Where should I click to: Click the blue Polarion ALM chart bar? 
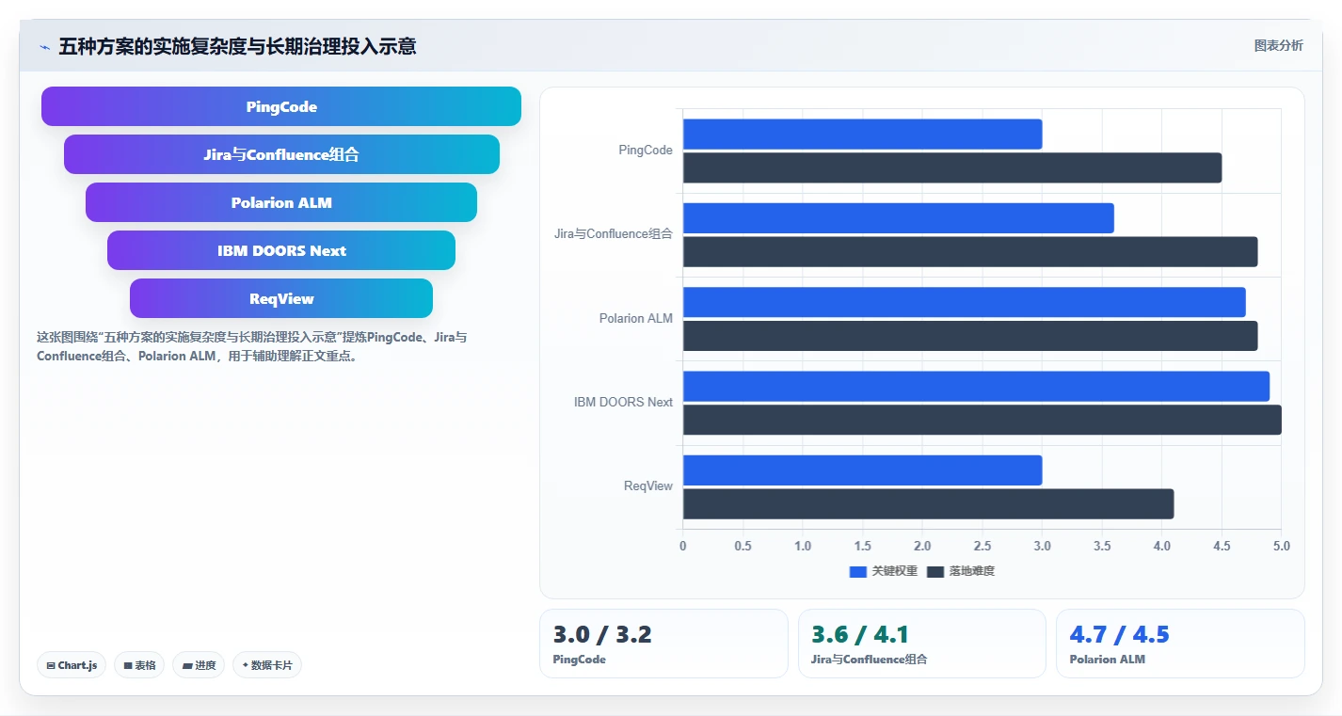pyautogui.click(x=965, y=302)
